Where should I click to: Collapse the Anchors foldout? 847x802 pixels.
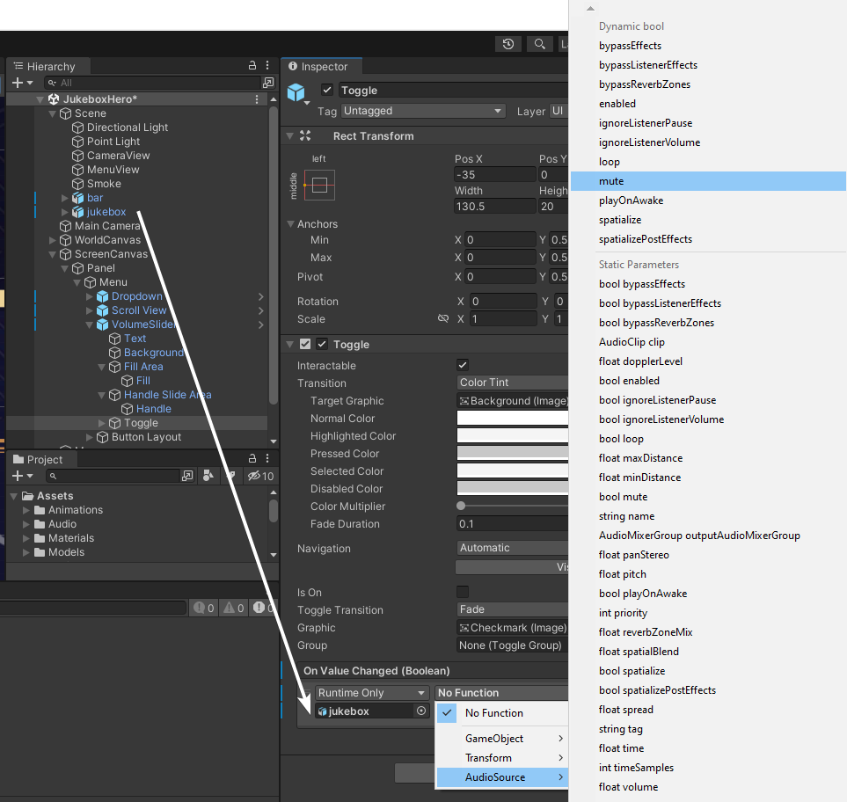[290, 223]
